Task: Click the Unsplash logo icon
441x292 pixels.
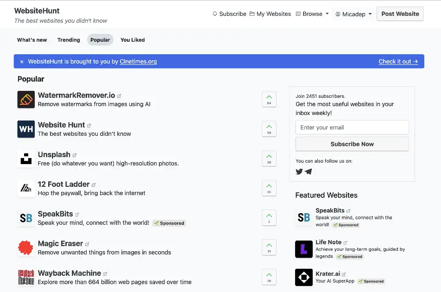Action: pyautogui.click(x=26, y=159)
